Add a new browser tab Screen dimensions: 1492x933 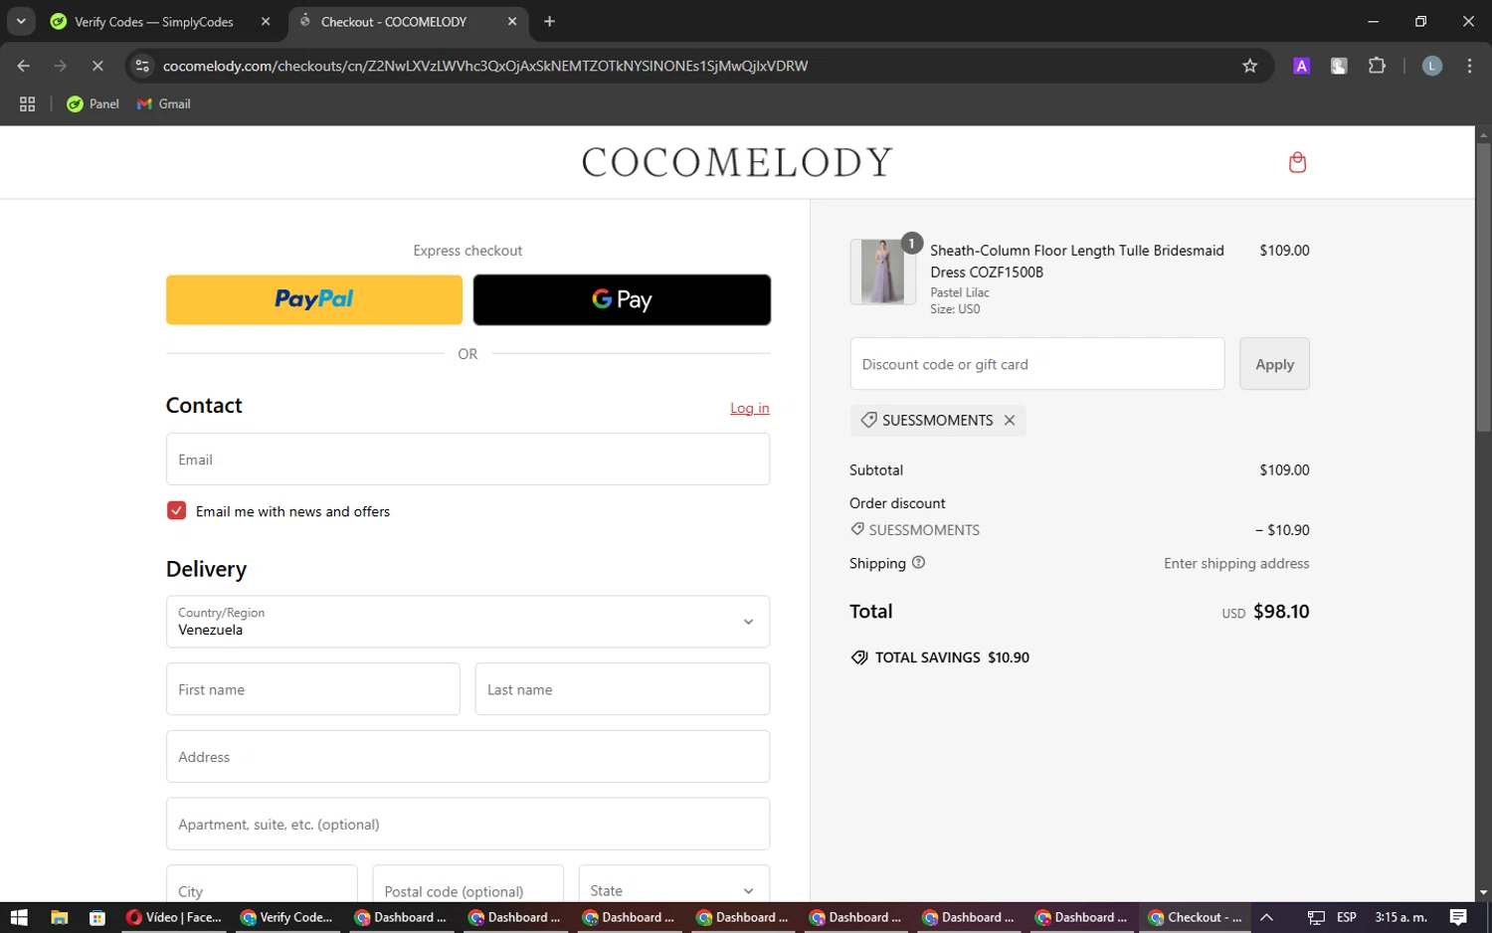point(549,21)
